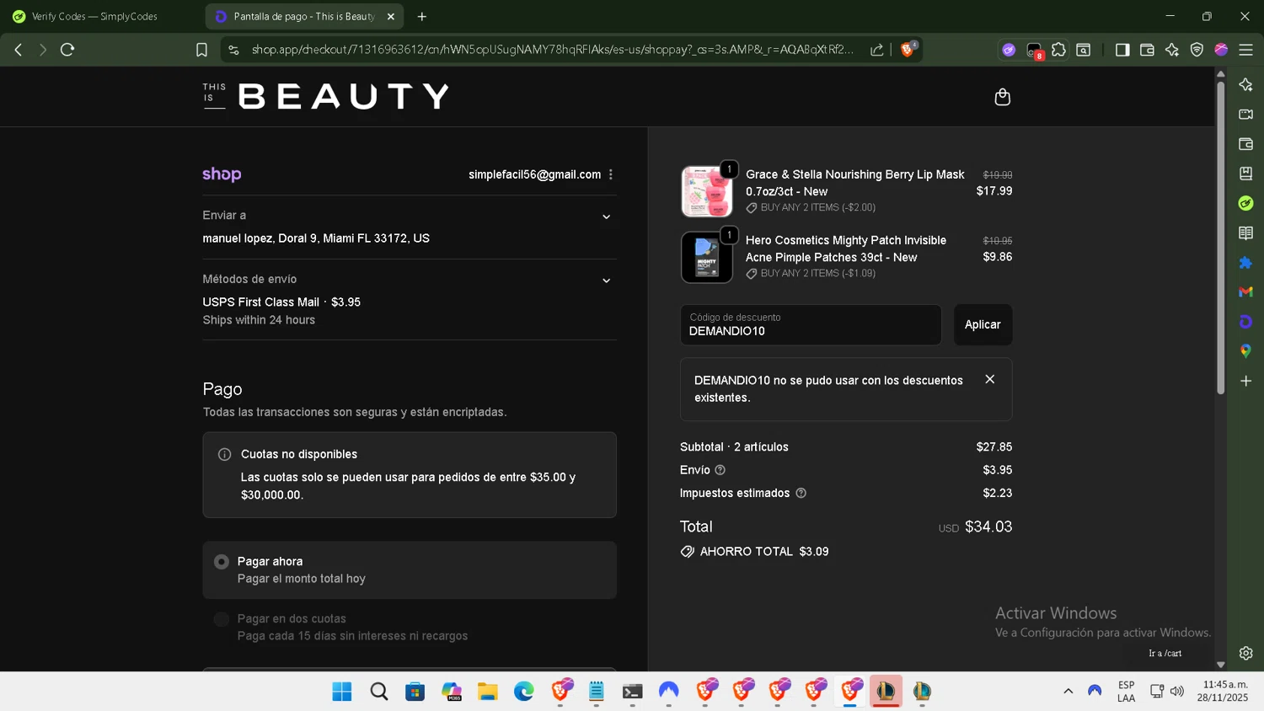Open Leo AI sparkle icon in toolbar
This screenshot has width=1264, height=711.
tap(1172, 50)
